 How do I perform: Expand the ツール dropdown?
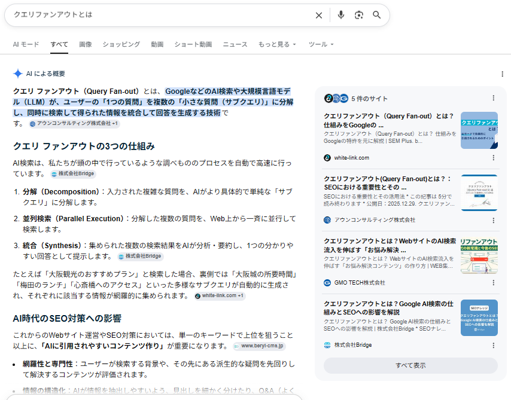(321, 44)
